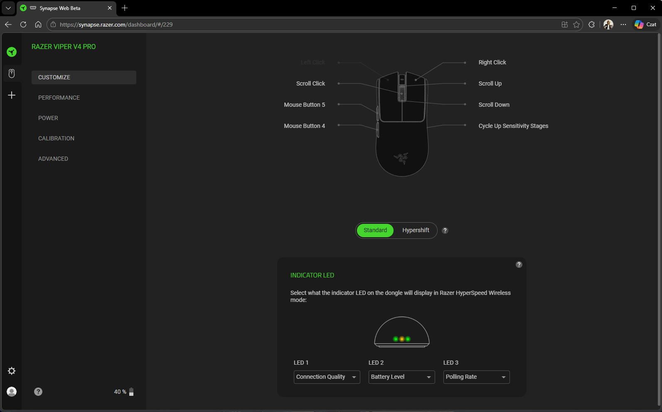This screenshot has height=412, width=662.
Task: Open the LED 2 Battery Level dropdown
Action: point(401,377)
